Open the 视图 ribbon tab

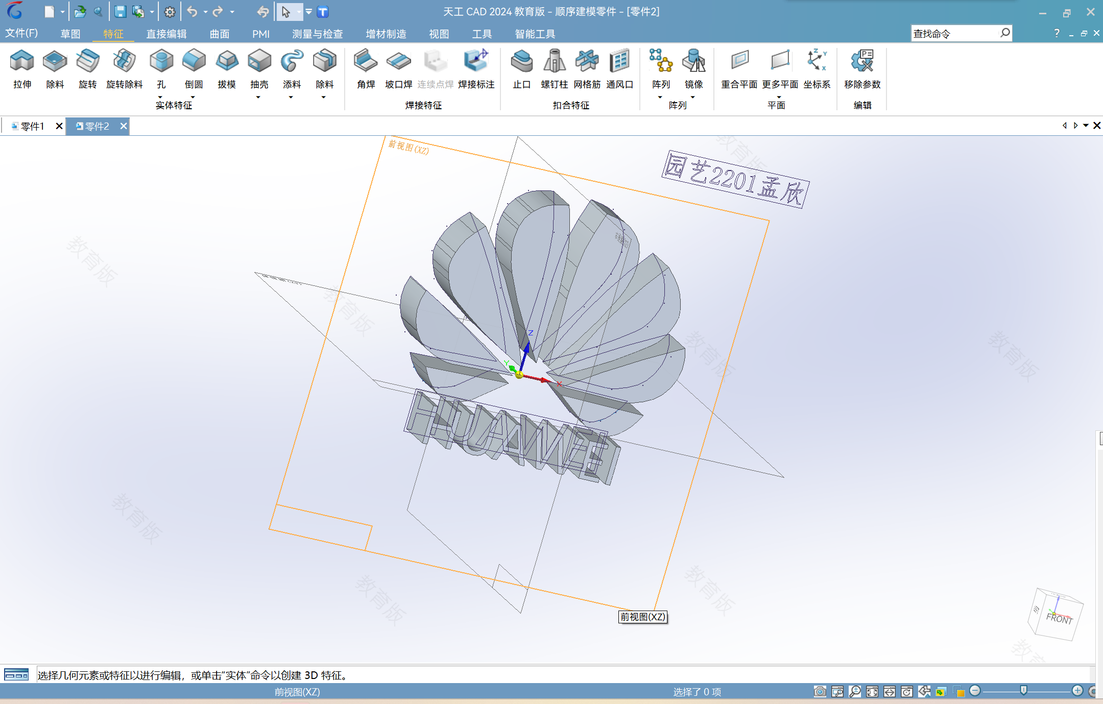tap(439, 34)
